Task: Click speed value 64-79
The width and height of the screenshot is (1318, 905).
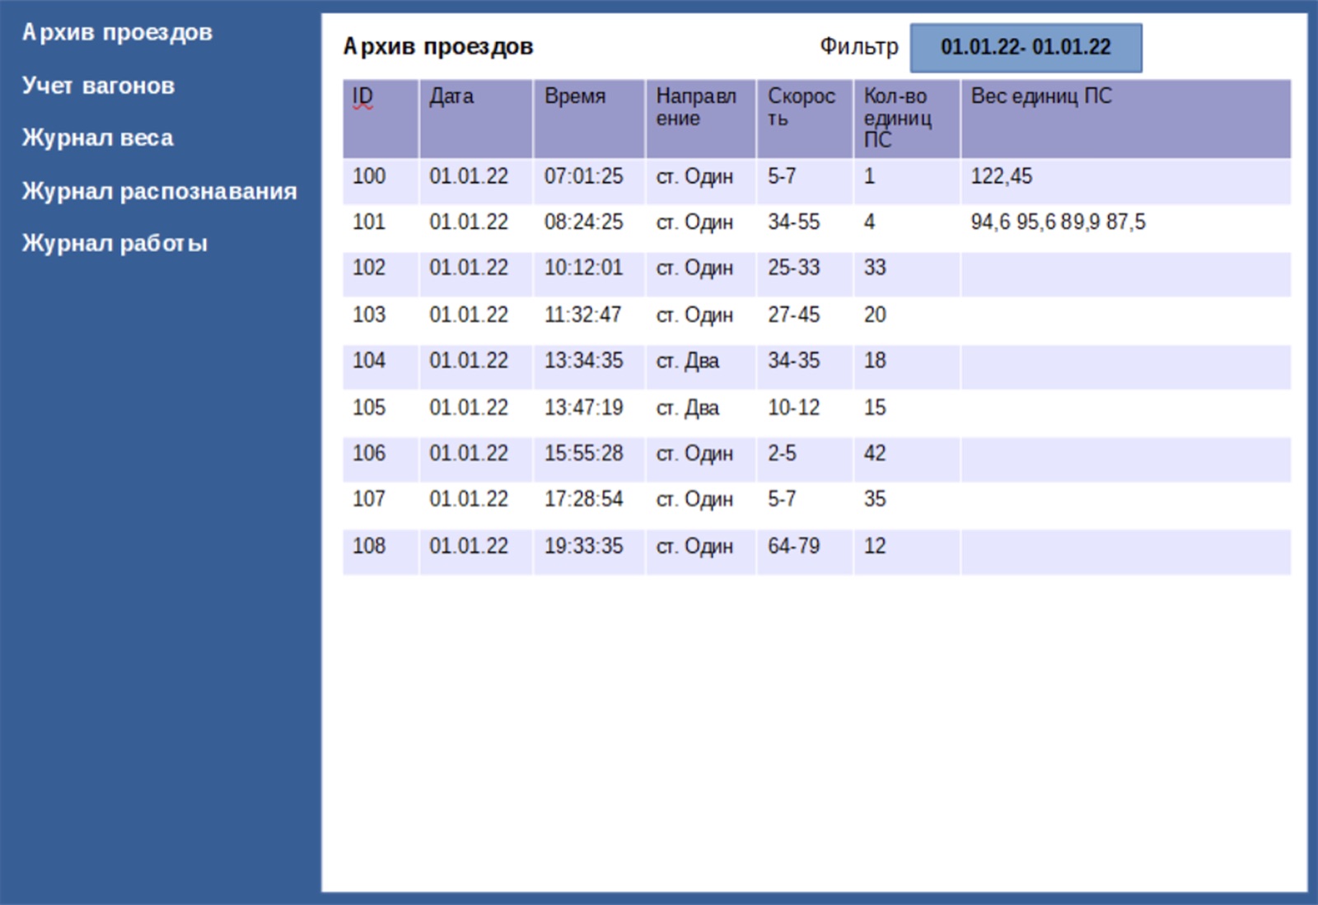Action: (794, 546)
